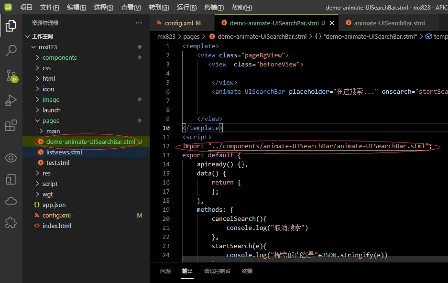Switch to the config.xml editor tab
Viewport: 448px width, 283px height.
179,23
